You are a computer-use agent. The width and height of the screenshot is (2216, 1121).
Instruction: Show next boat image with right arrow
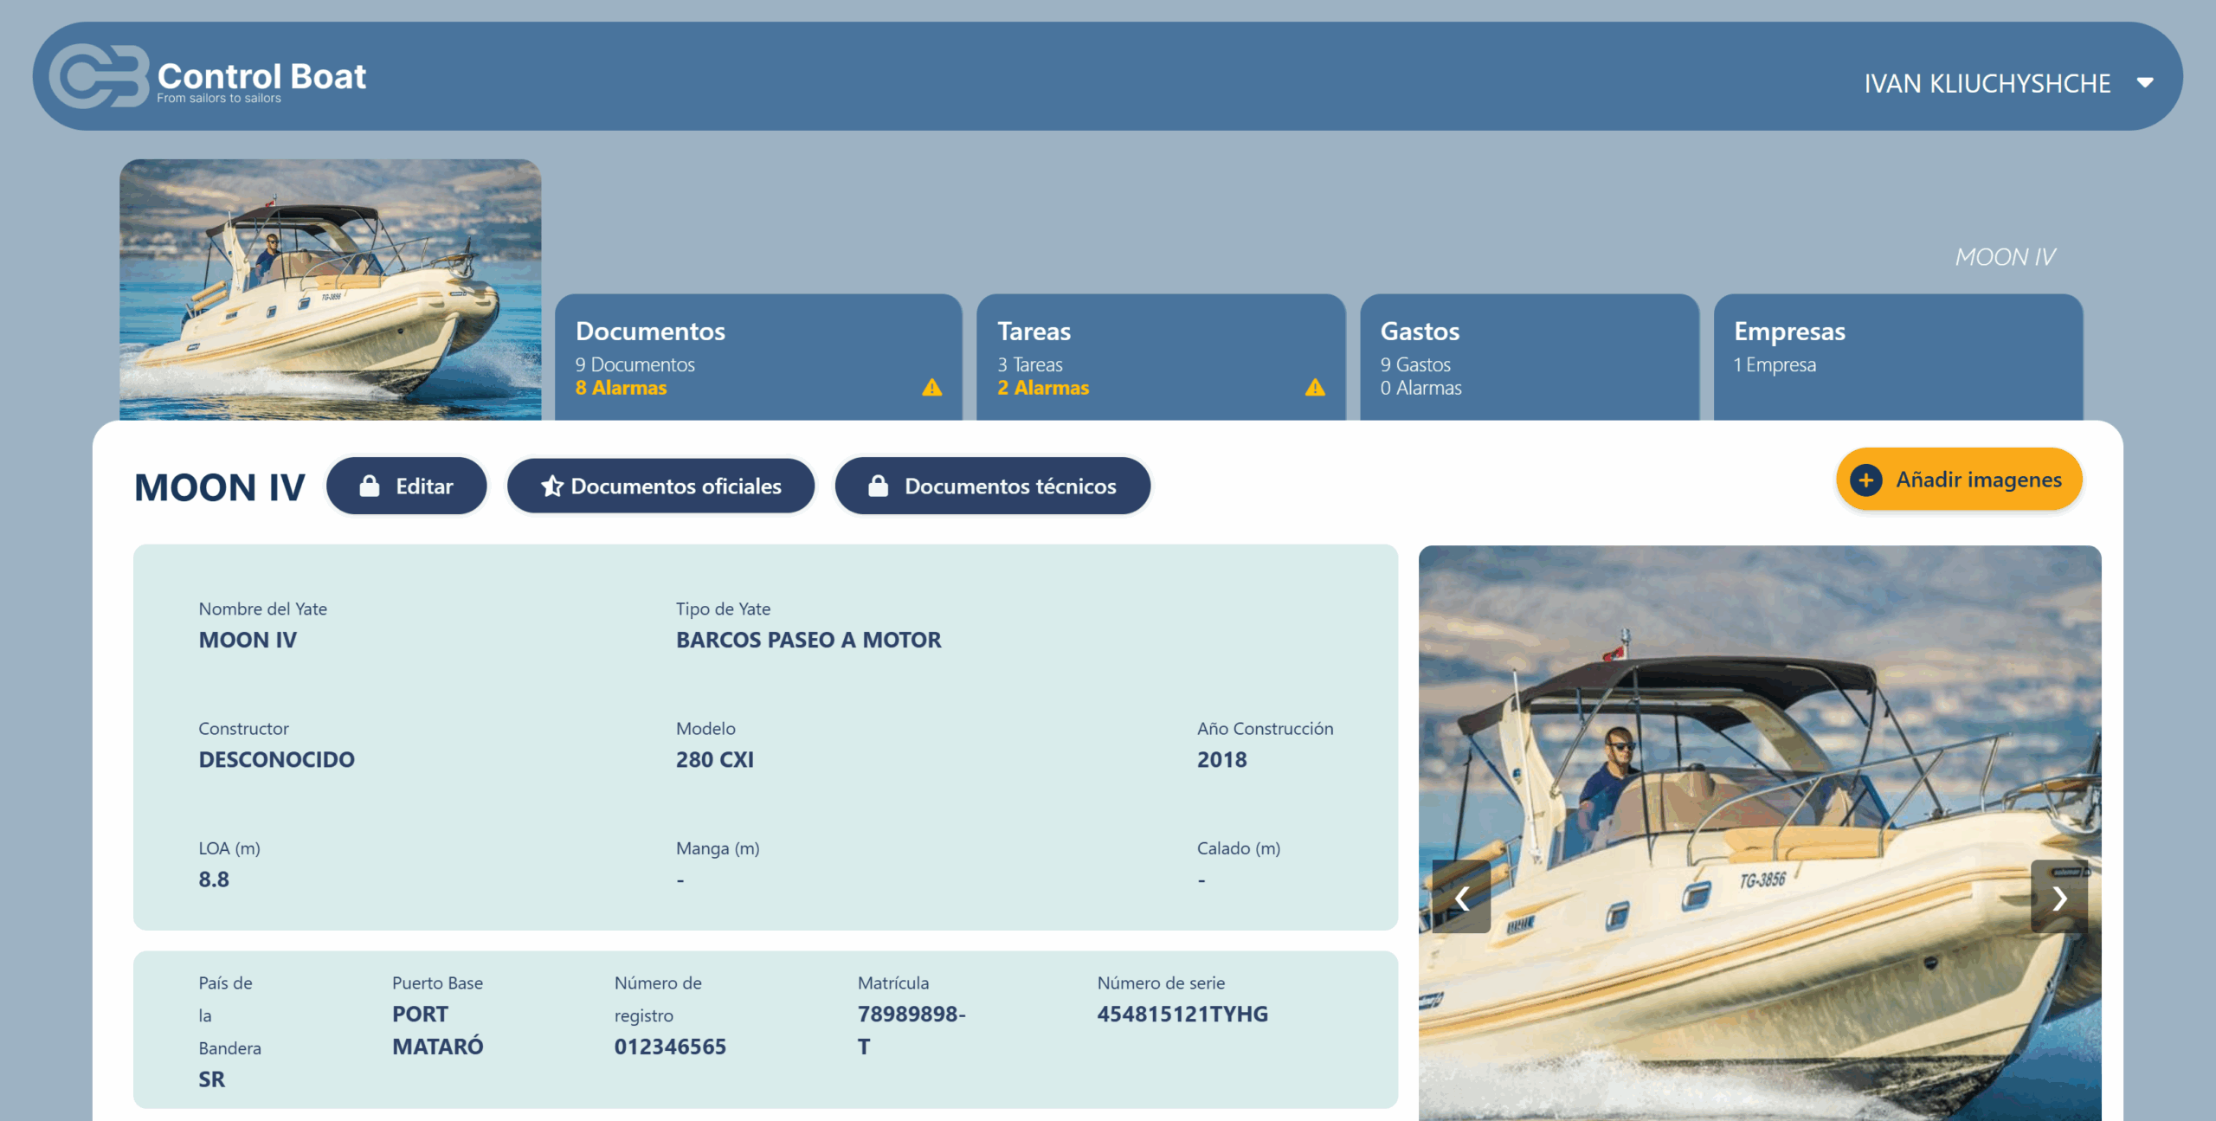pos(2059,898)
